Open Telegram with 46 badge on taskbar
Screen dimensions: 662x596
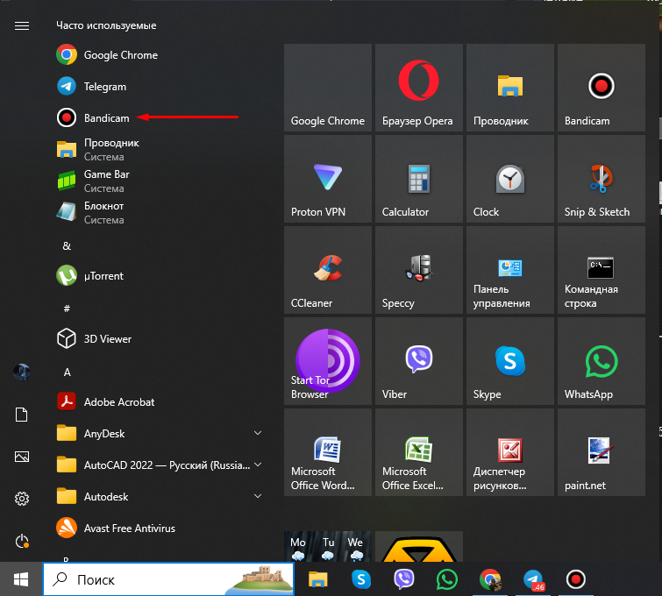click(533, 579)
